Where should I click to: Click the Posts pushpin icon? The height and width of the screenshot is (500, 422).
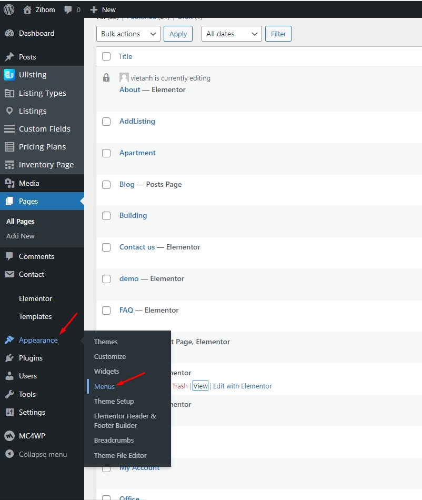[9, 57]
